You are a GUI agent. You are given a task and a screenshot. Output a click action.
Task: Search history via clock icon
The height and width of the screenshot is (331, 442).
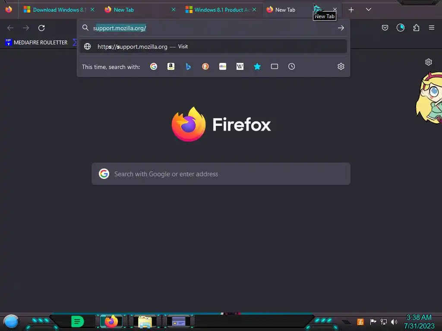pos(291,66)
